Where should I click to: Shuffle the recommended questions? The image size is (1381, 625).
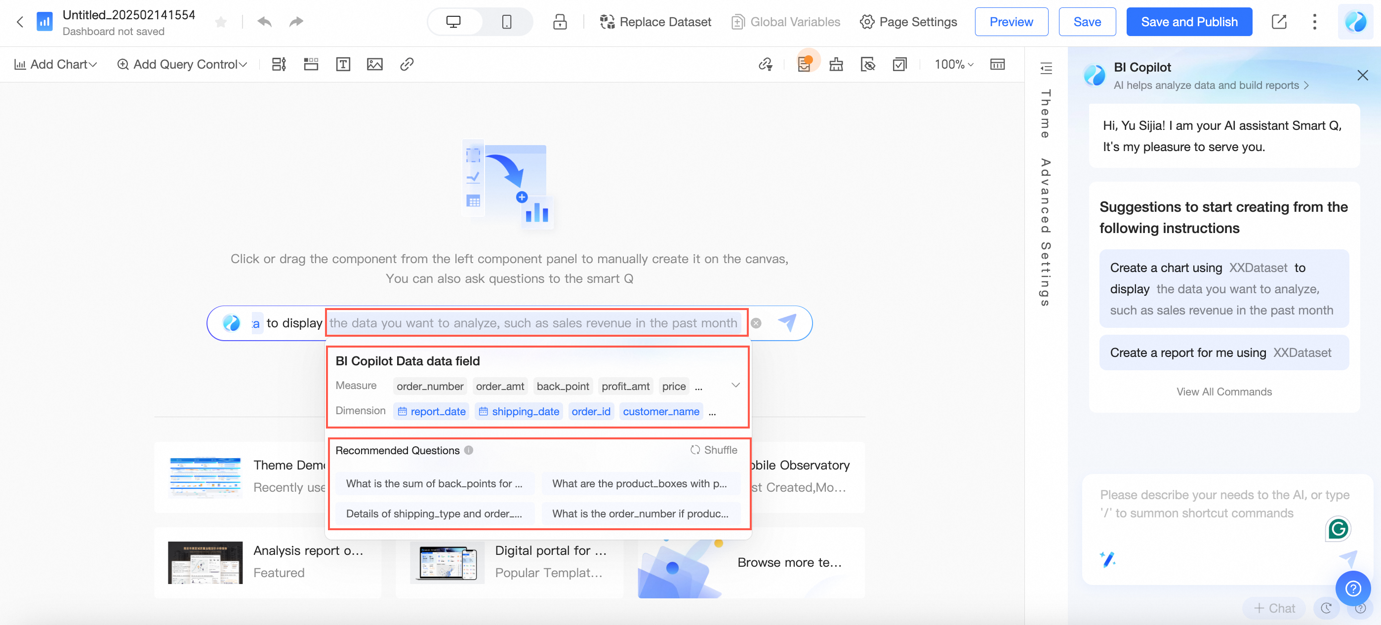[x=714, y=450]
